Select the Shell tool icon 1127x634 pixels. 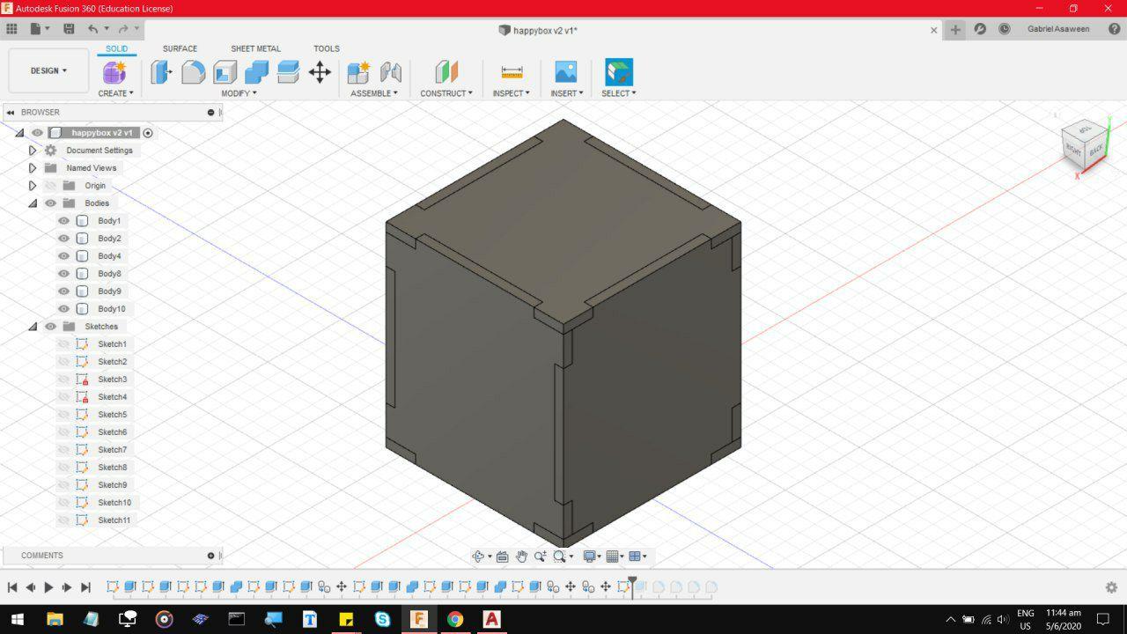coord(225,72)
